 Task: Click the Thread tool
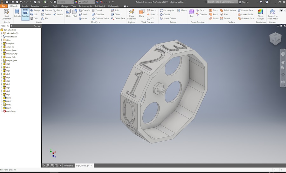click(x=97, y=10)
